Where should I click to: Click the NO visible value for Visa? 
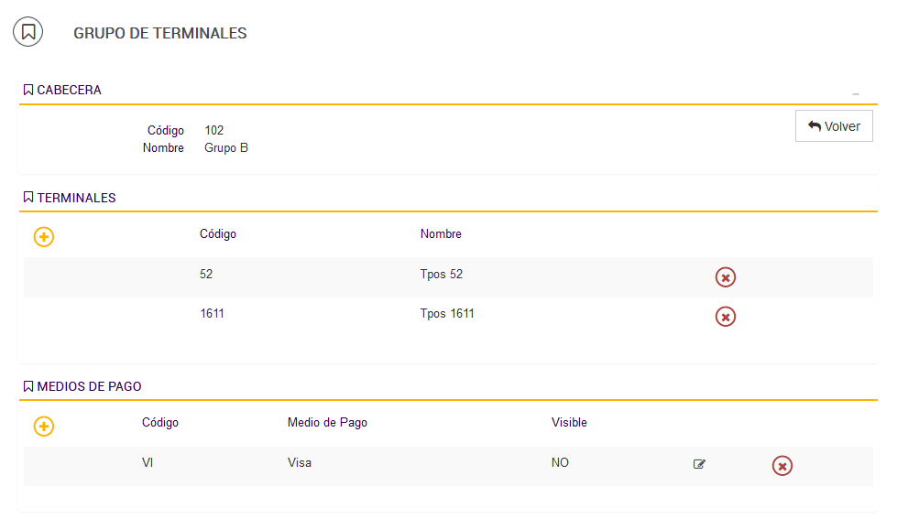pos(560,463)
